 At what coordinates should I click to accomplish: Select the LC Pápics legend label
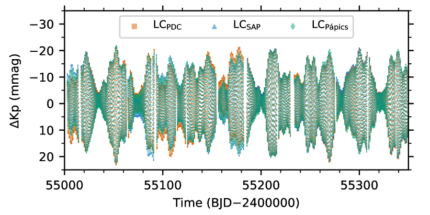(330, 26)
